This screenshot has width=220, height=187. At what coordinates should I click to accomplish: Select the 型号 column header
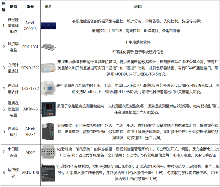pos(30,7)
